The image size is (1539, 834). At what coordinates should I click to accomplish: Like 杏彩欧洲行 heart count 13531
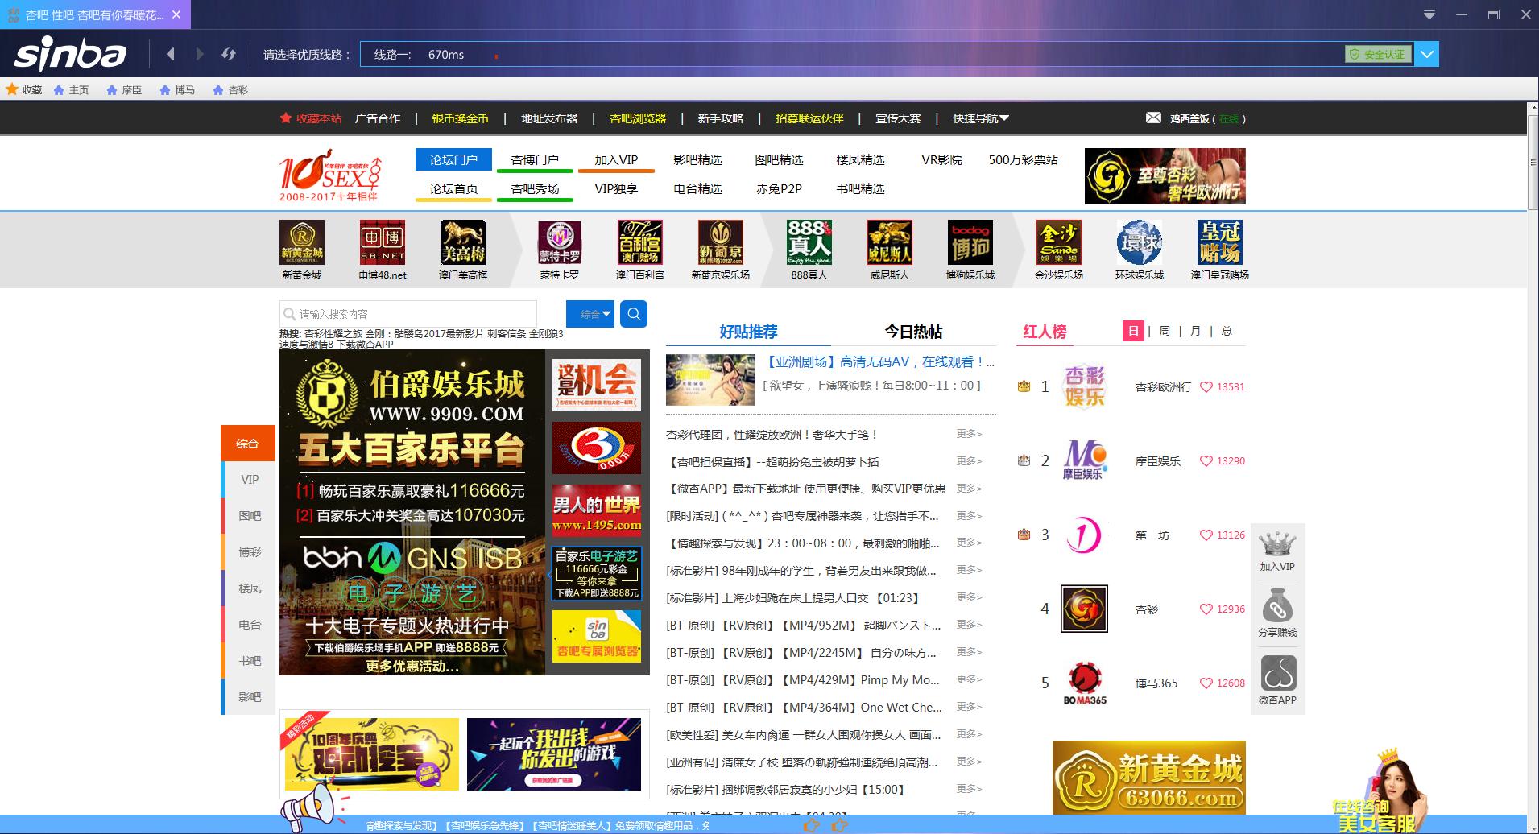[1223, 387]
